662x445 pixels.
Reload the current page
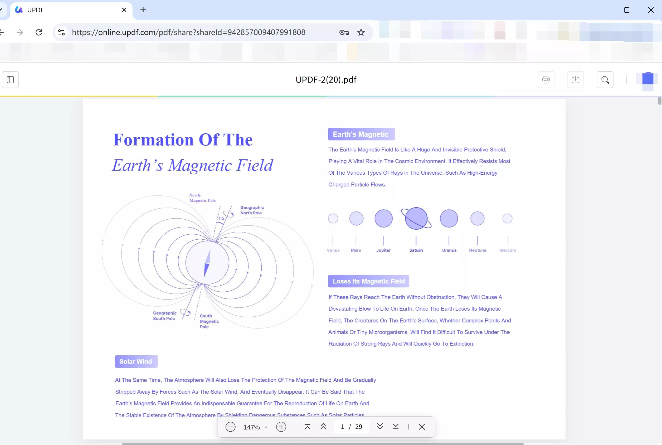[39, 32]
